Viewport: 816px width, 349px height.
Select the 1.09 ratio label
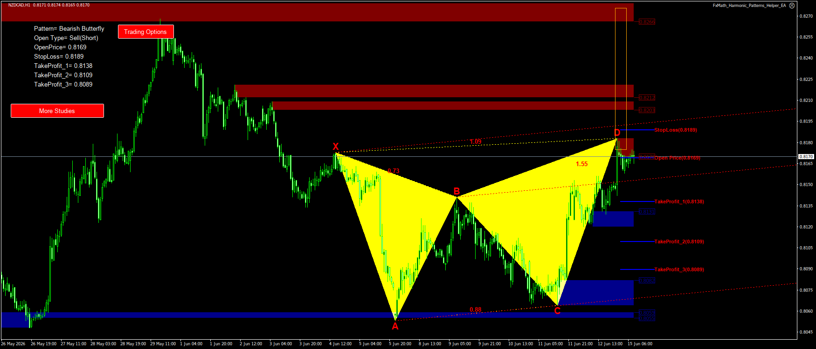(x=476, y=141)
